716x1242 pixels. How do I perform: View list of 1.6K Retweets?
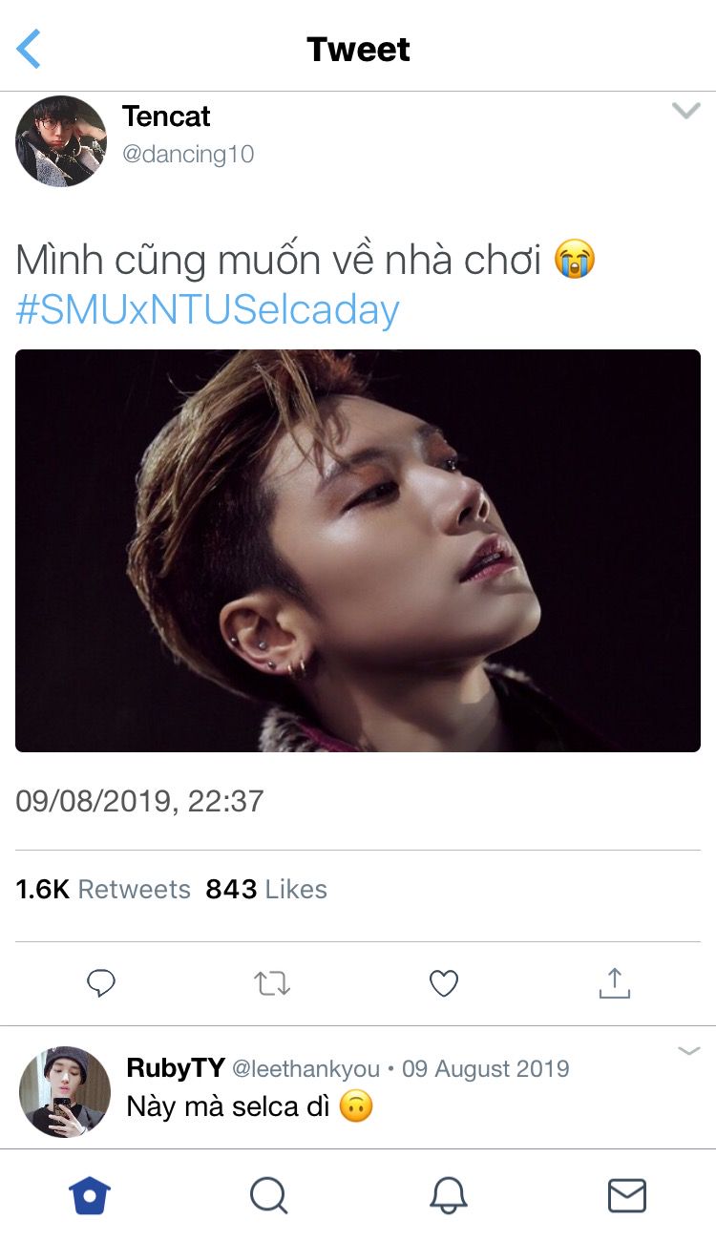click(103, 889)
